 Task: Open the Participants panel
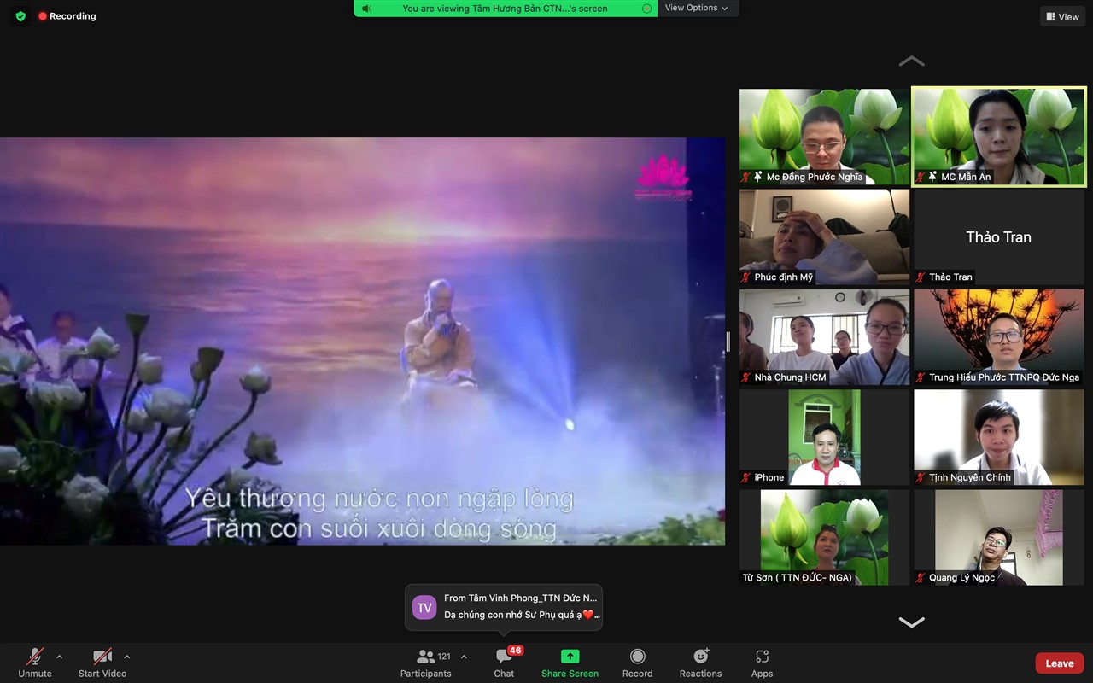[x=425, y=663]
